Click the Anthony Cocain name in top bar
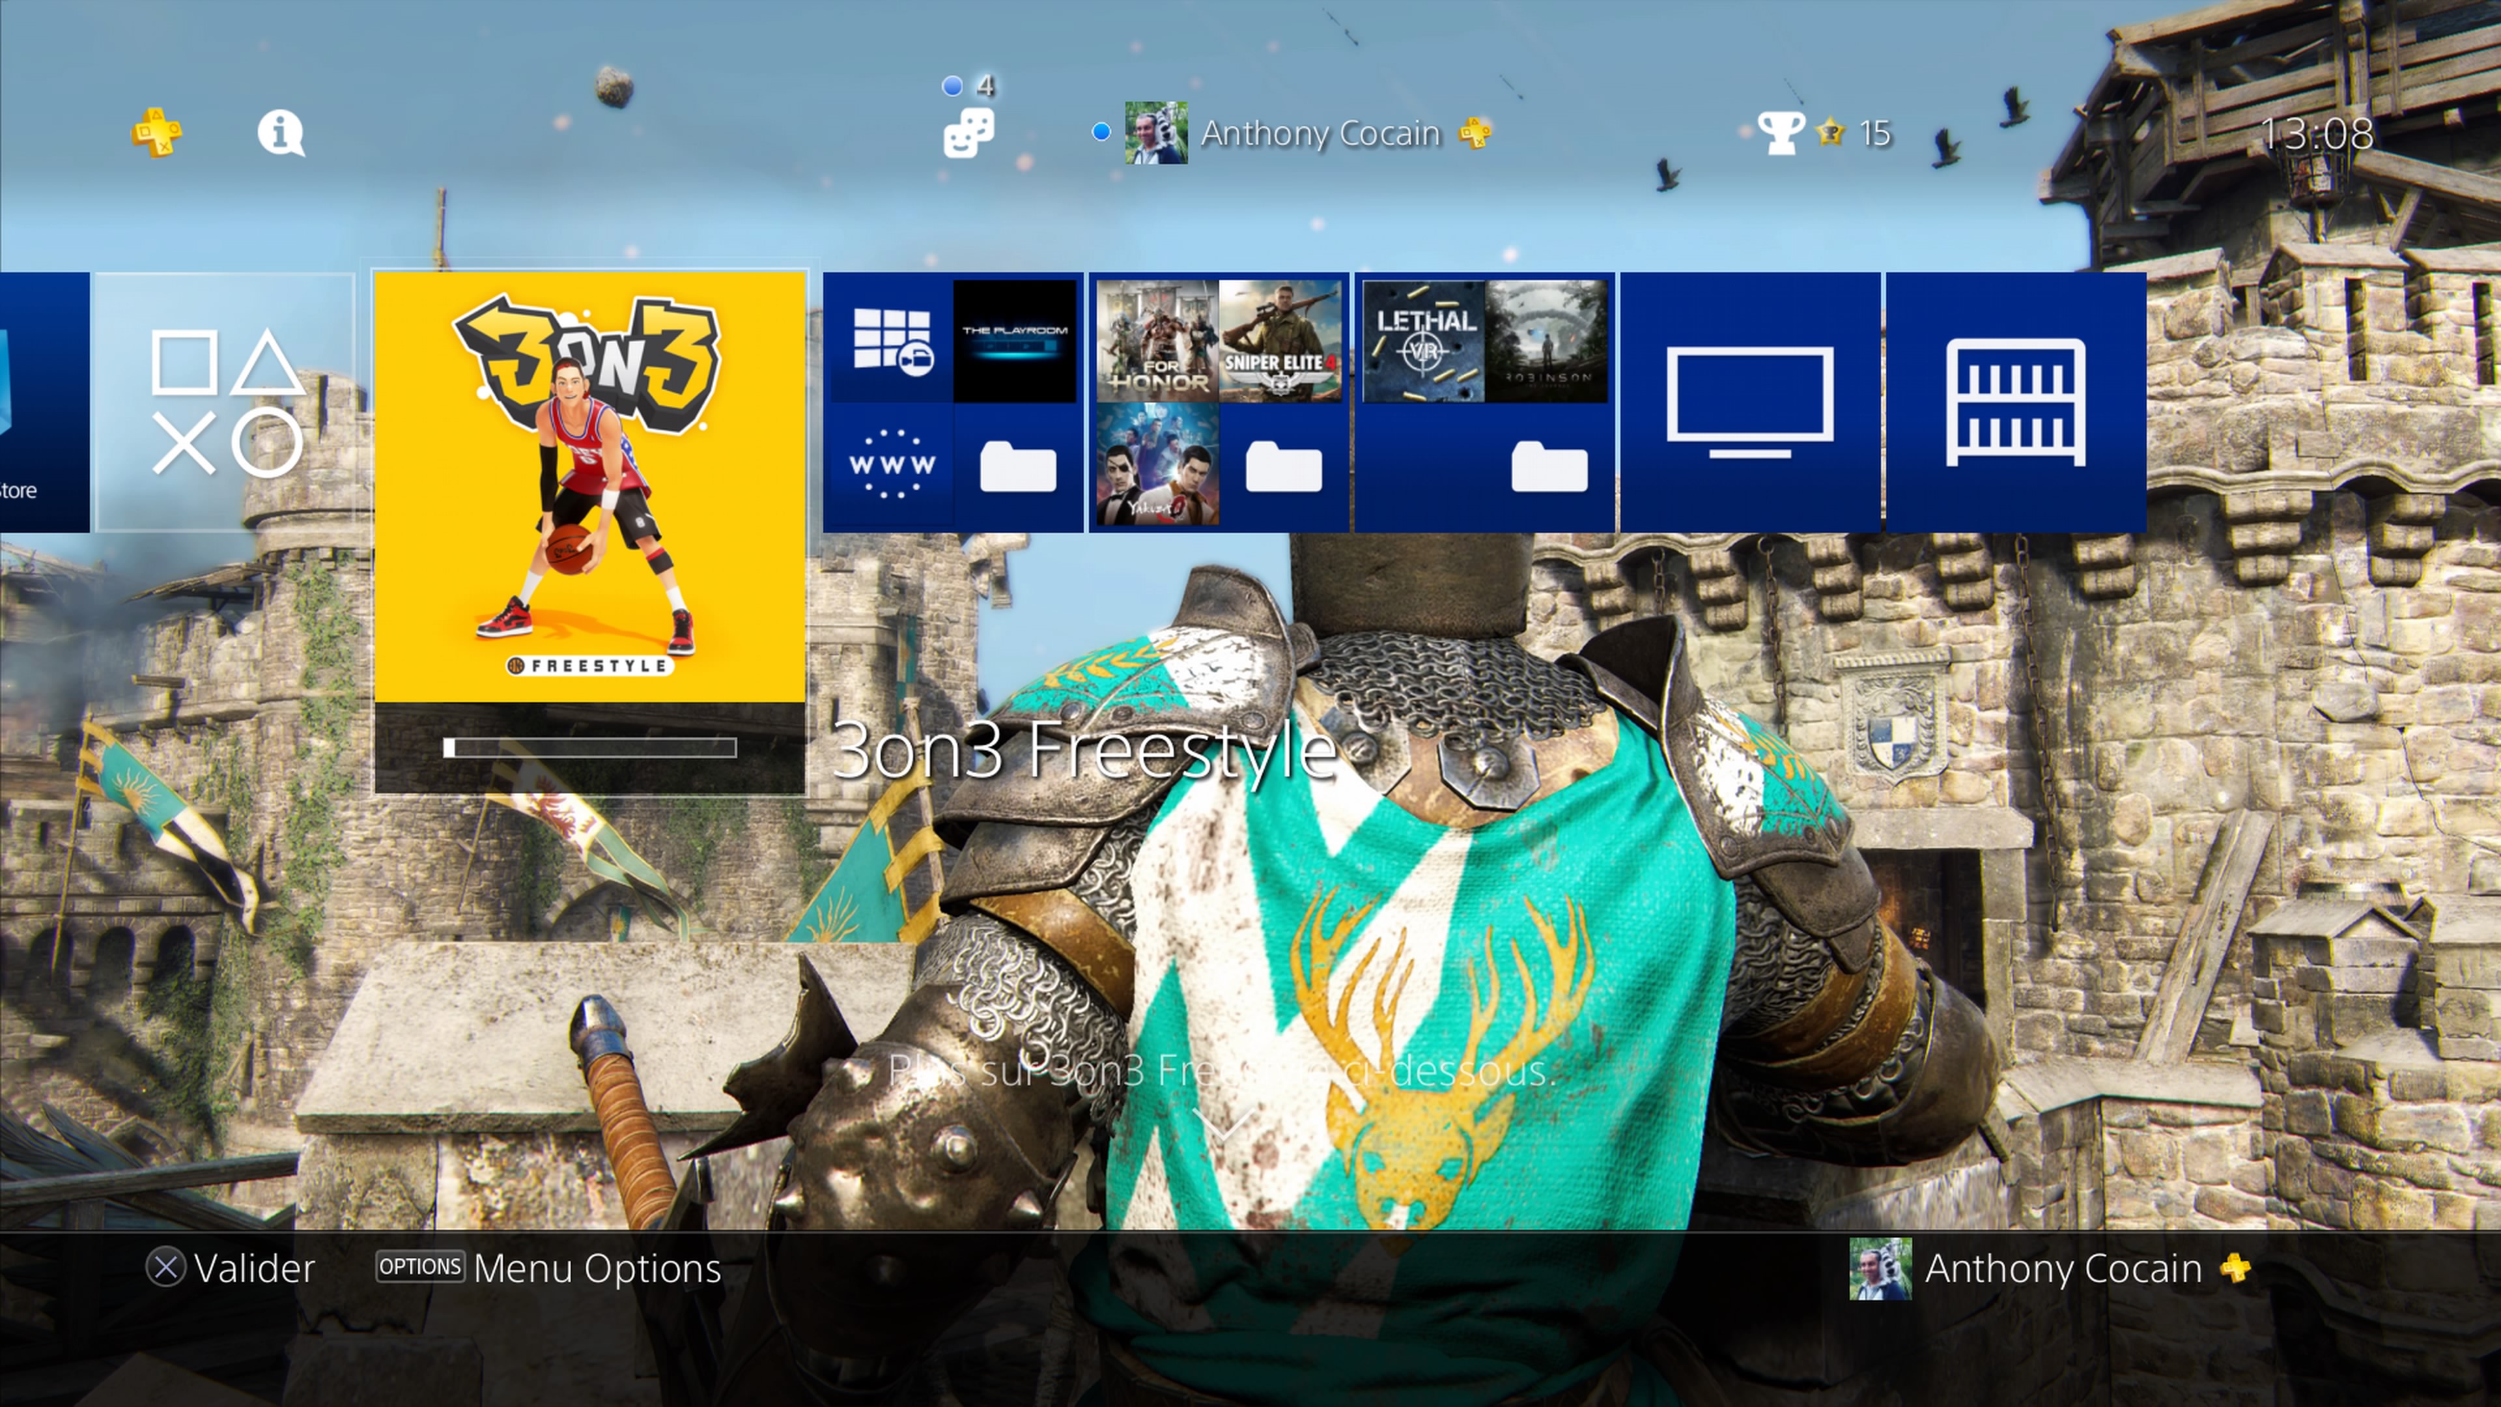 1320,133
